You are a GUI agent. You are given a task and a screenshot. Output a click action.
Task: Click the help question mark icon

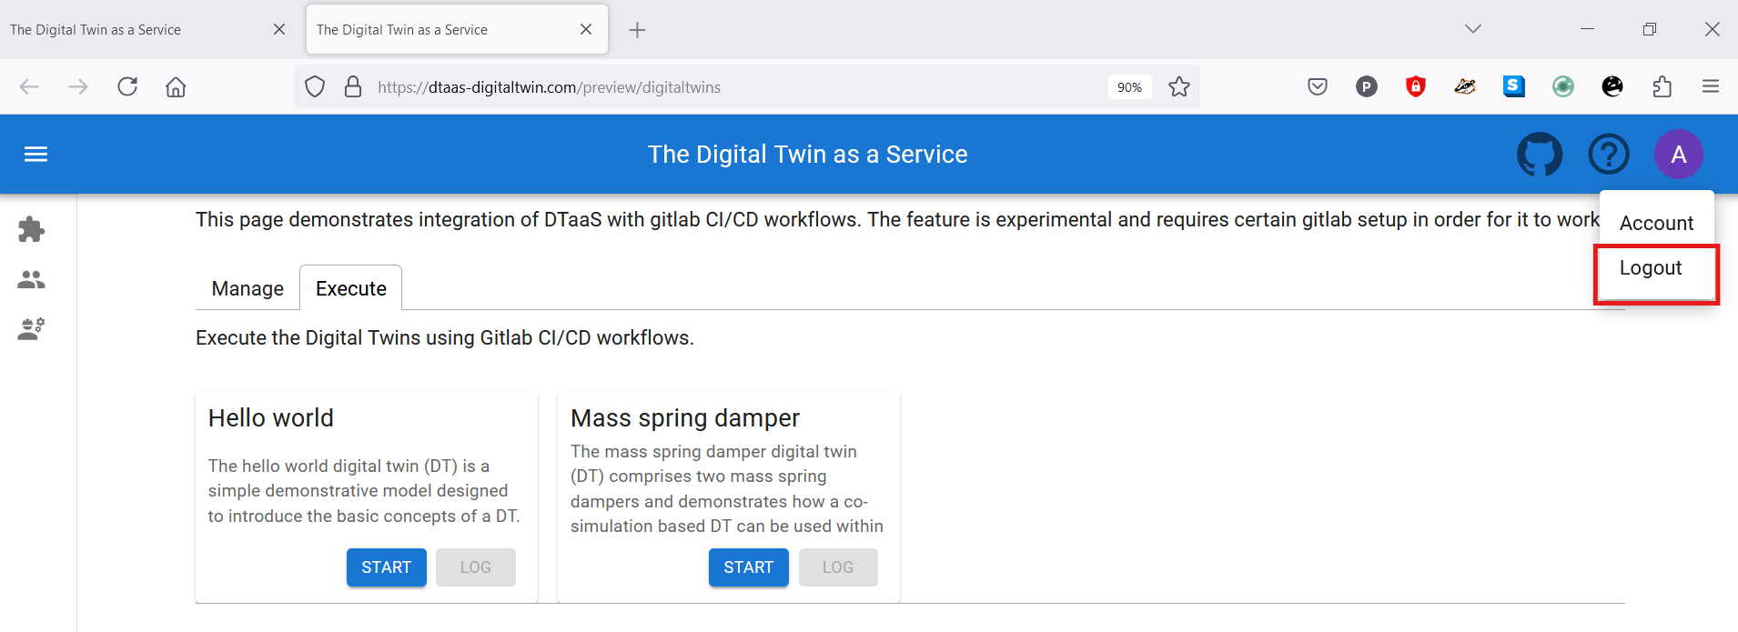point(1608,155)
